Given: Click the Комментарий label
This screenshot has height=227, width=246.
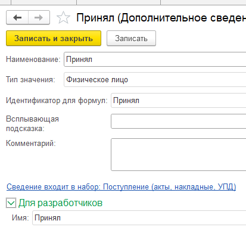Looking at the screenshot, I should pos(31,143).
